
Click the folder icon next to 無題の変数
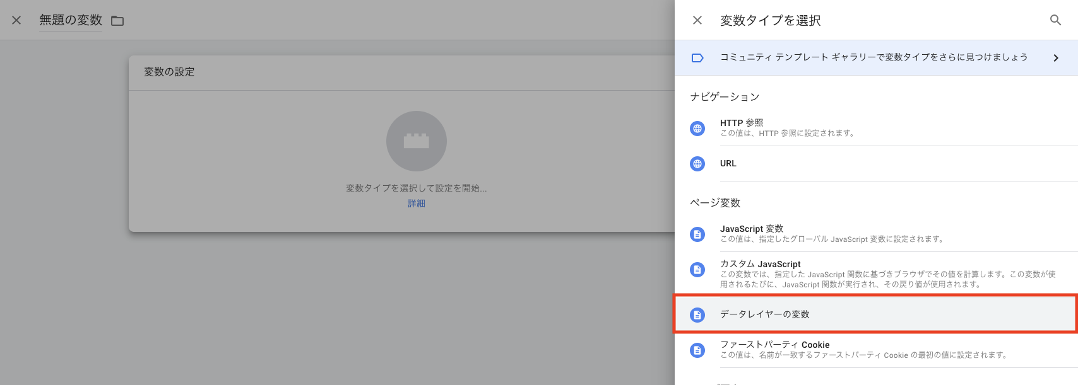tap(117, 21)
